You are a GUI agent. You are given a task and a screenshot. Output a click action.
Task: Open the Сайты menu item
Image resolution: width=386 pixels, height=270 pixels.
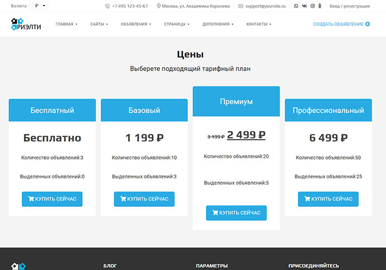(x=98, y=24)
